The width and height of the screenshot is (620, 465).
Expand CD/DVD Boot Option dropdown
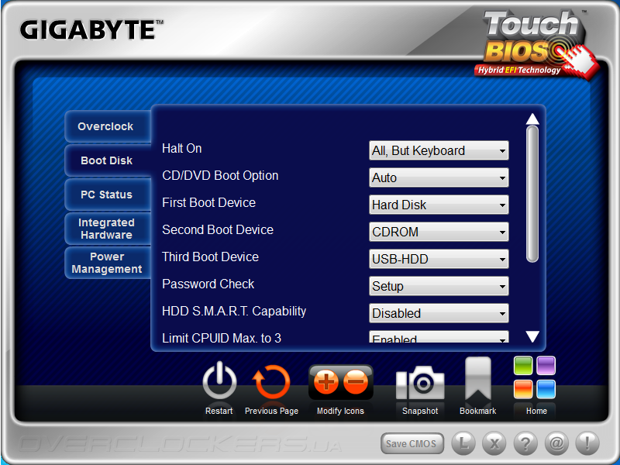[439, 177]
